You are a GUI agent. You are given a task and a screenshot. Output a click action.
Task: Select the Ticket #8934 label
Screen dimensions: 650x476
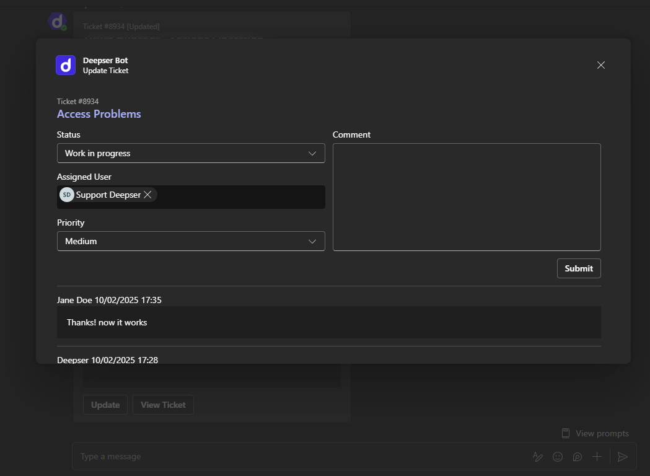point(78,102)
